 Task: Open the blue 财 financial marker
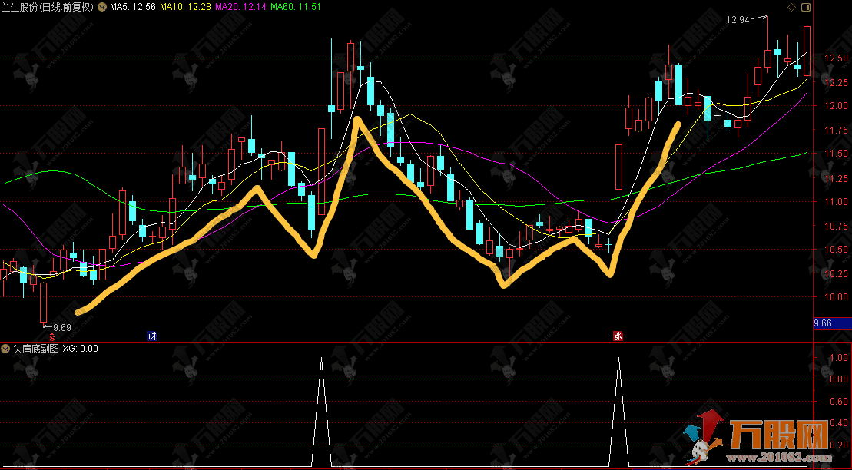pos(151,336)
